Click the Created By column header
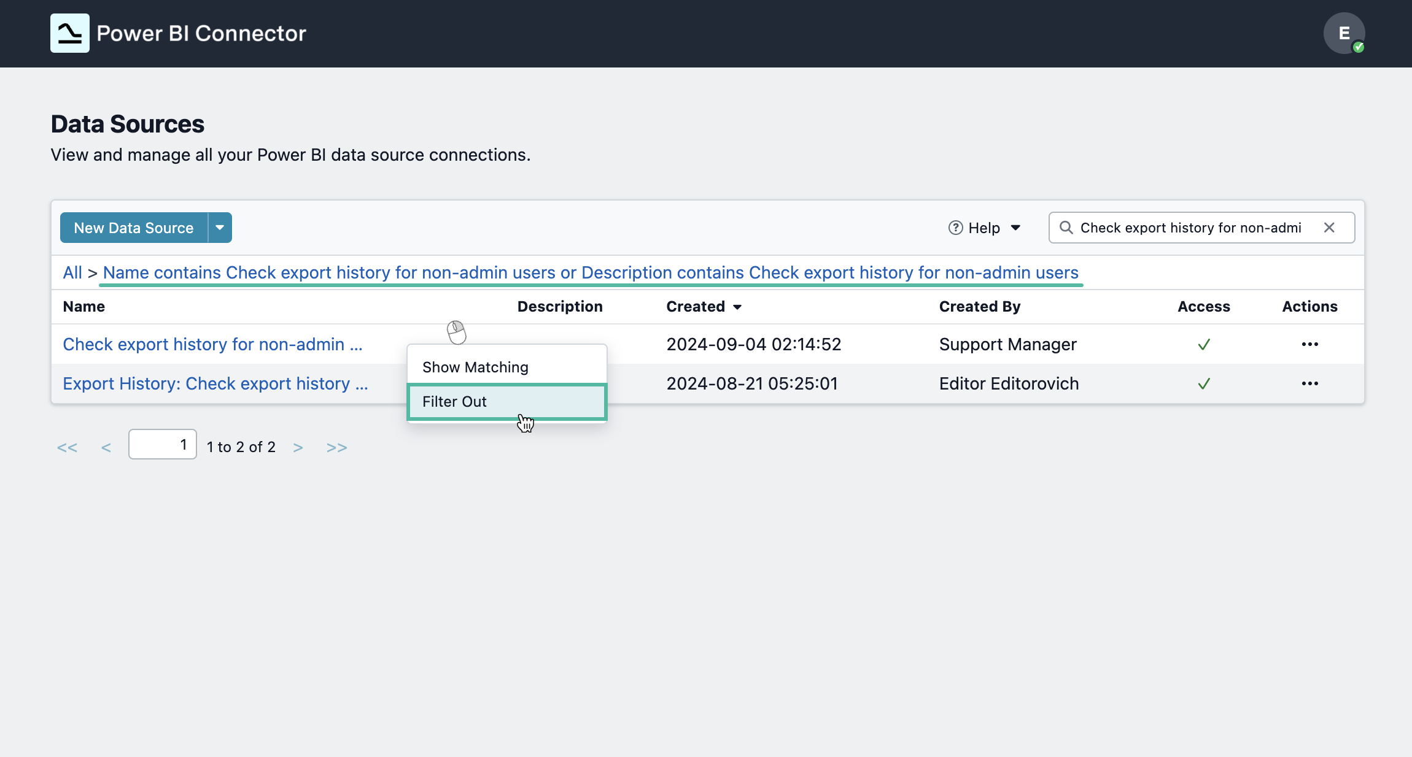 980,306
